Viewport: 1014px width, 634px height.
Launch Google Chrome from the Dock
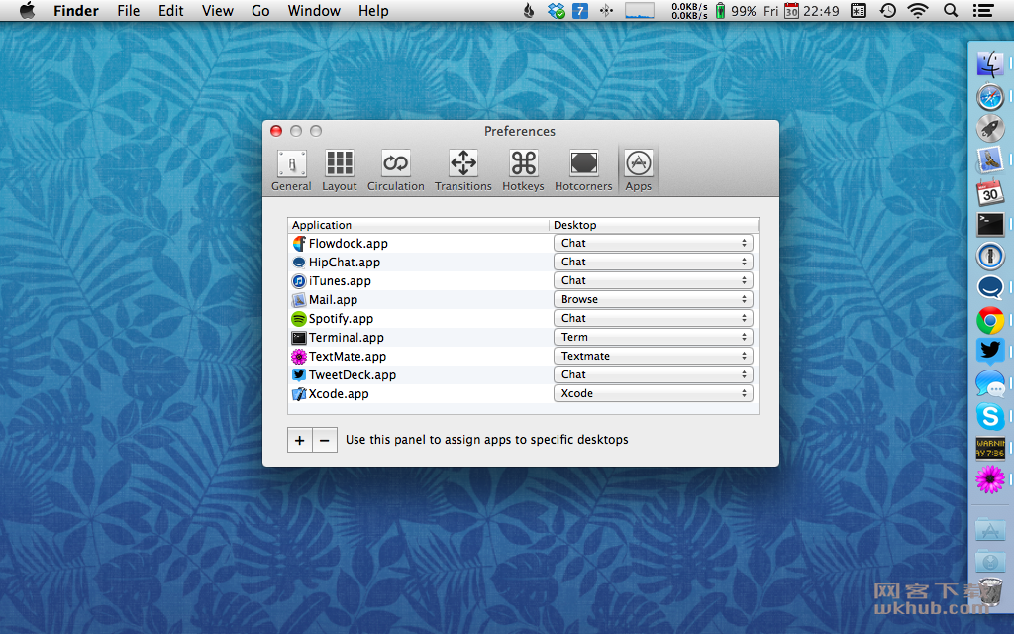990,320
